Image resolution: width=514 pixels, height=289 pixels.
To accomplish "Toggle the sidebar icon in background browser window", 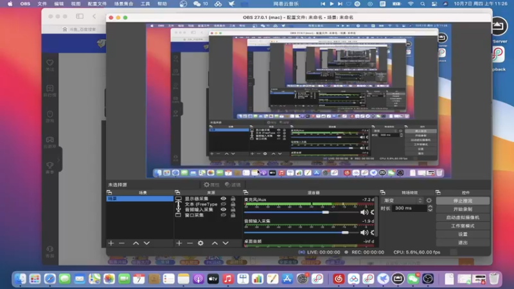I will pos(80,16).
